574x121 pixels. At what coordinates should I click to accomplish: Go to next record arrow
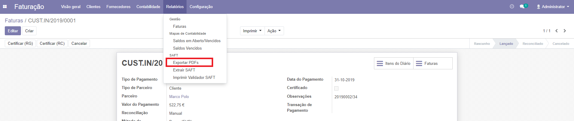(x=565, y=31)
